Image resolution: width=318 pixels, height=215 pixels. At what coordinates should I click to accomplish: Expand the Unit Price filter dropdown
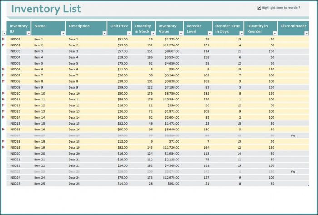click(x=129, y=33)
